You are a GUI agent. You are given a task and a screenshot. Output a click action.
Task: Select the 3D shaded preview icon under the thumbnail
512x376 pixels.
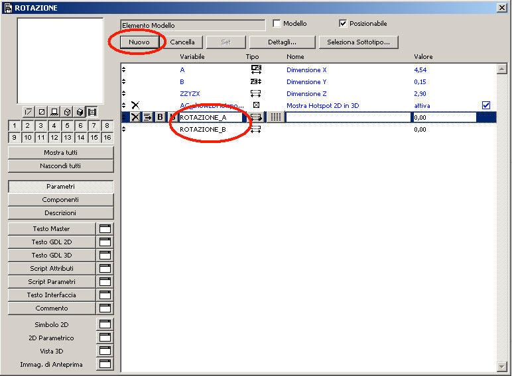80,112
